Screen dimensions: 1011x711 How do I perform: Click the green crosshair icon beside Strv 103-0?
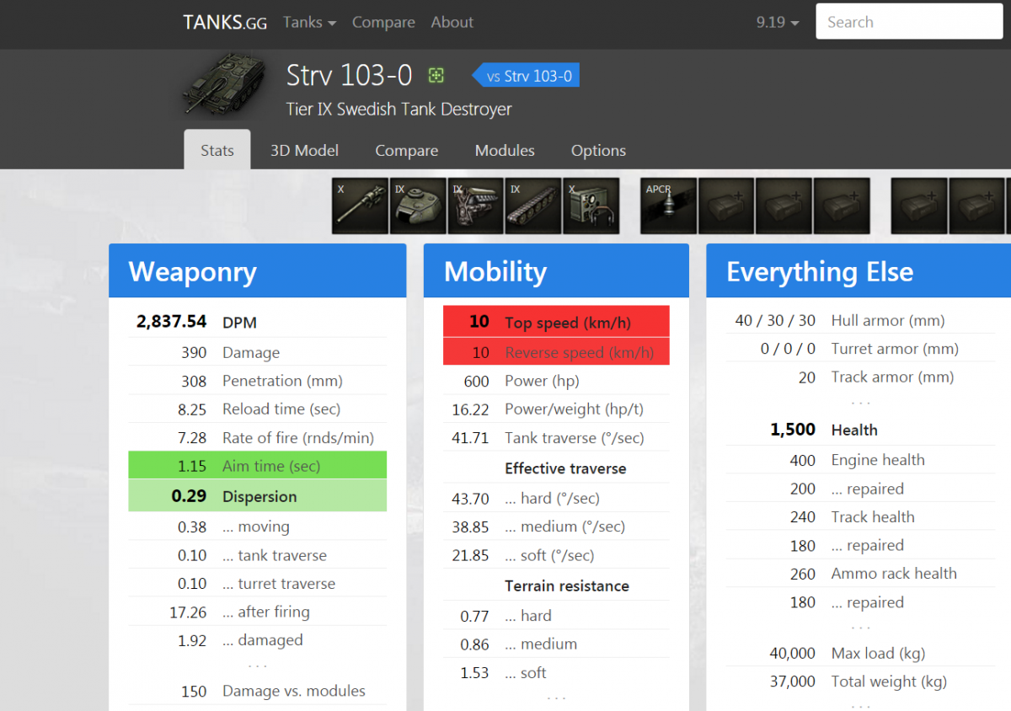436,76
